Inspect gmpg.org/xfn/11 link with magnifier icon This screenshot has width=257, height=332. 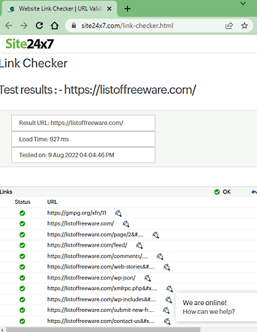tap(118, 213)
